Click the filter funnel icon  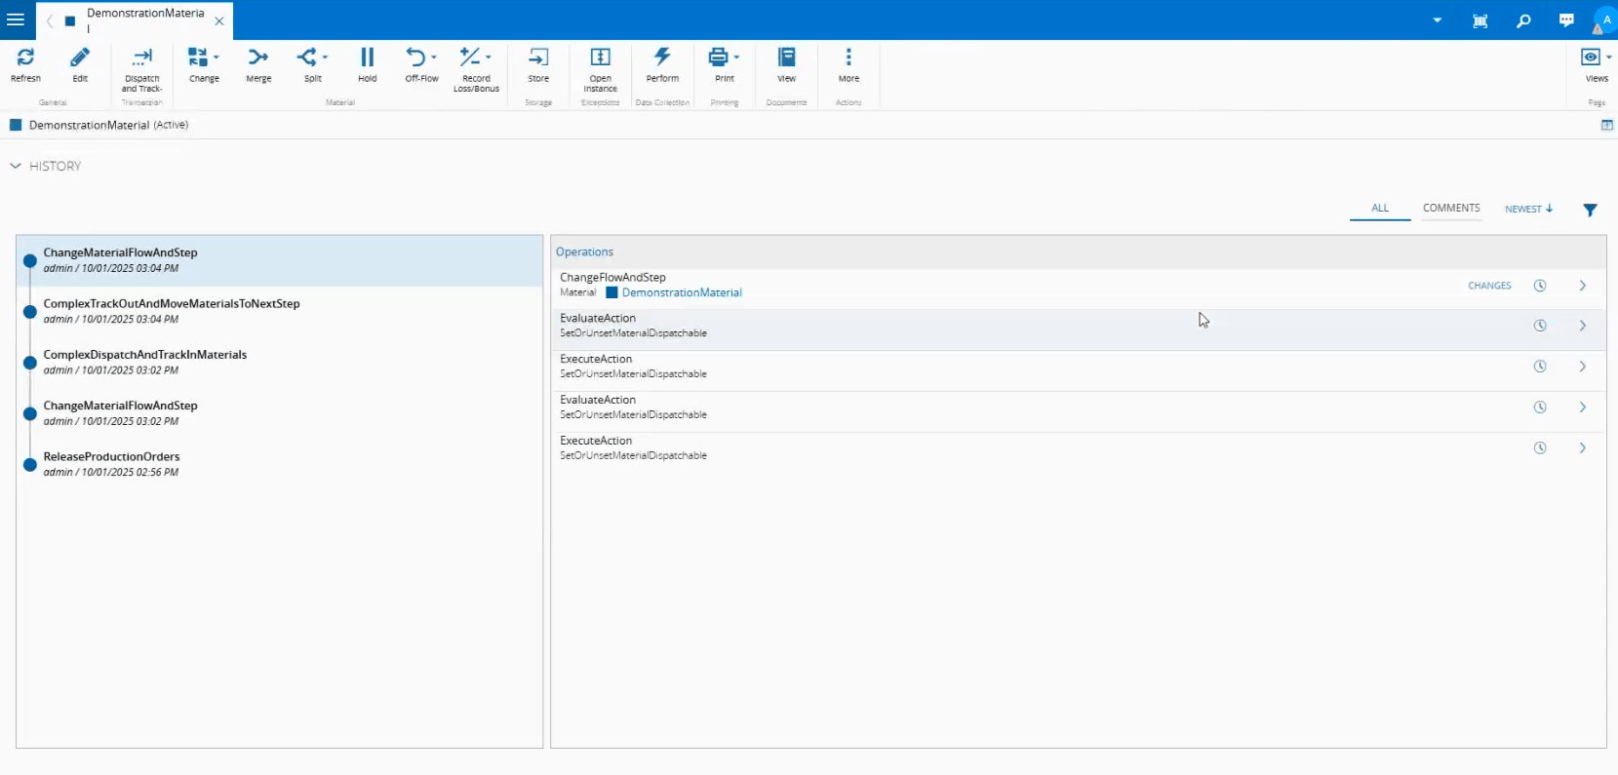point(1590,210)
